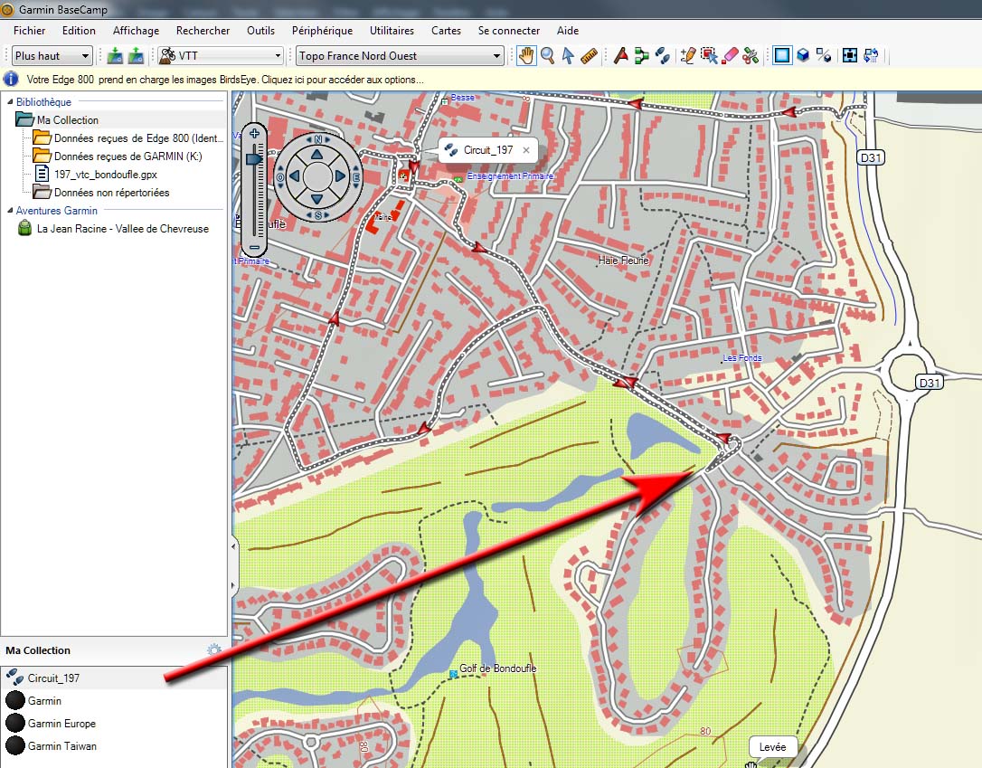Click the top D31 road label
Viewport: 982px width, 768px height.
tap(871, 157)
